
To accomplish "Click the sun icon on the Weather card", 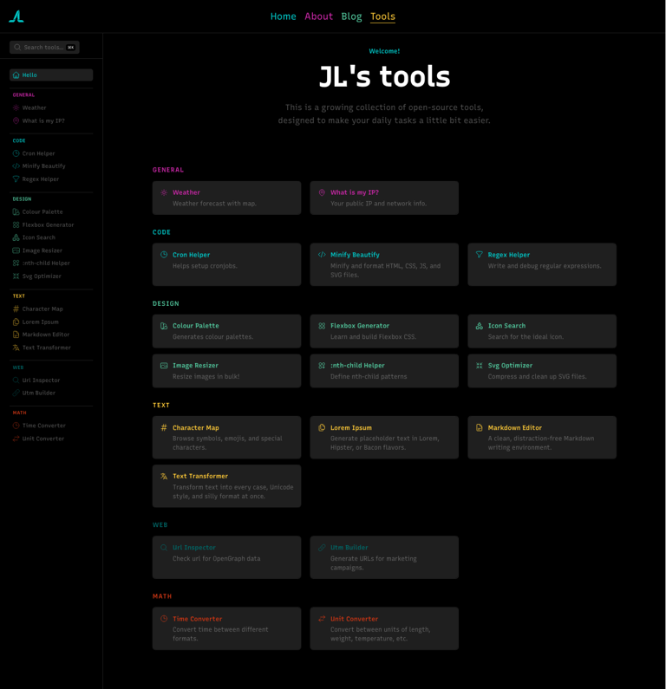I will (x=164, y=192).
